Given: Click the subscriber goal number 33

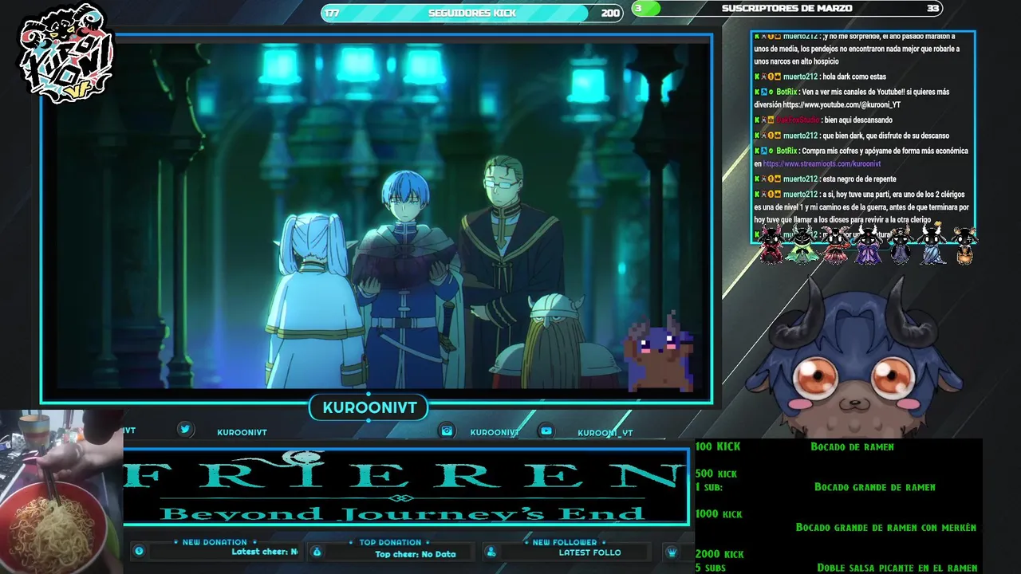Looking at the screenshot, I should click(x=932, y=9).
